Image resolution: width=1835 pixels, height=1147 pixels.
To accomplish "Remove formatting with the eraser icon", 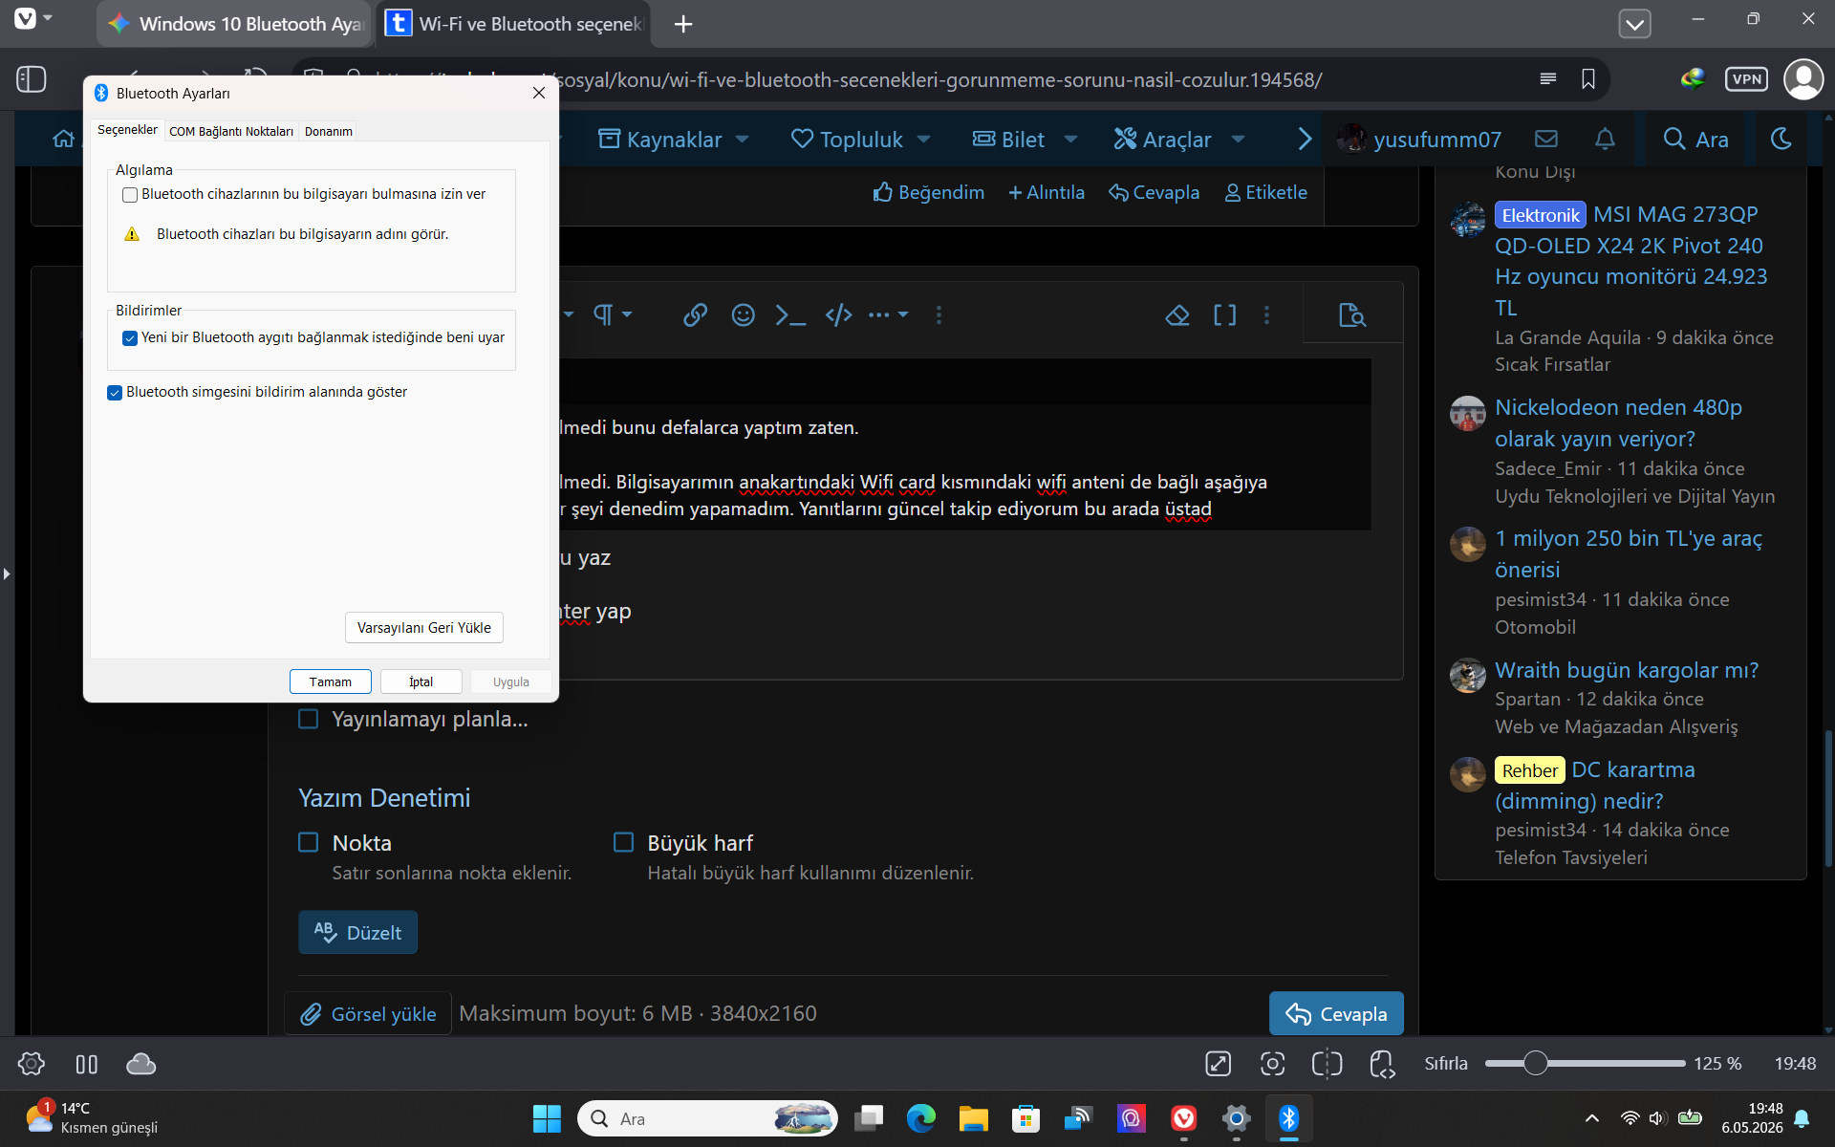I will point(1177,314).
